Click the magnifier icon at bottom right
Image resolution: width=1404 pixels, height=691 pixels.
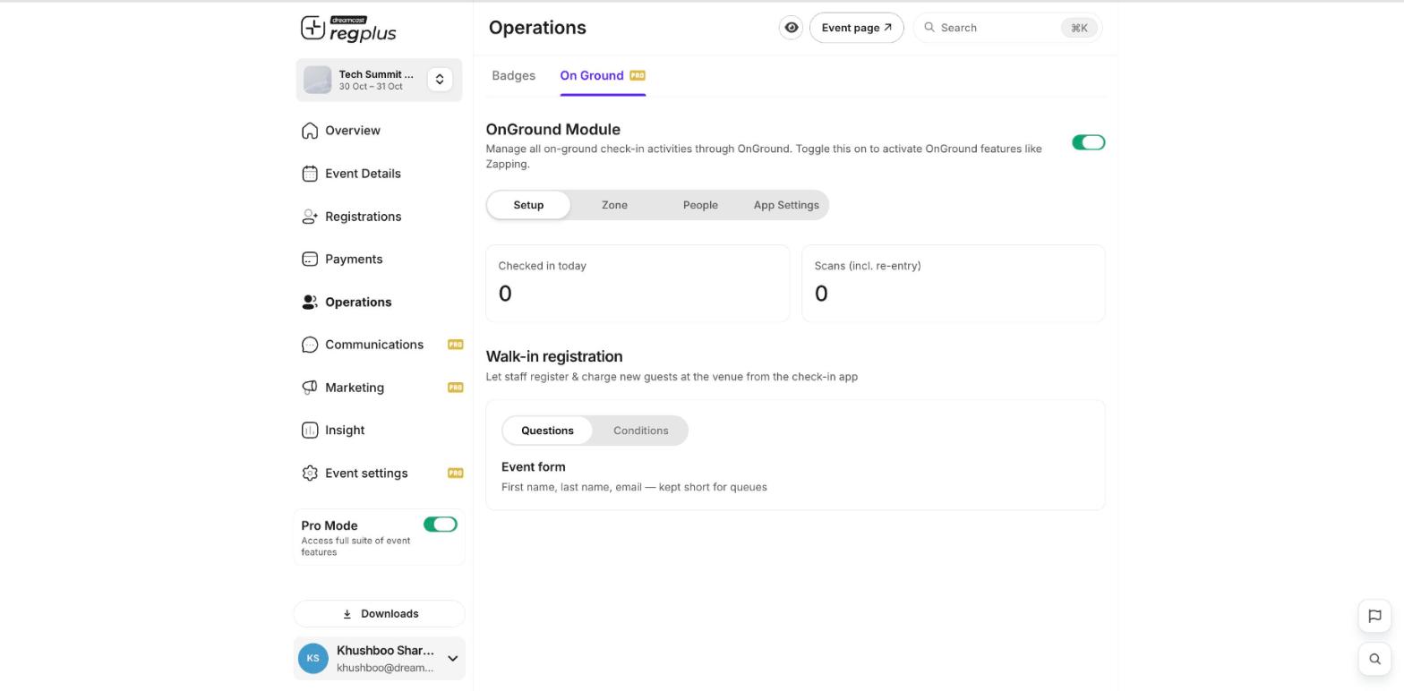(x=1374, y=659)
